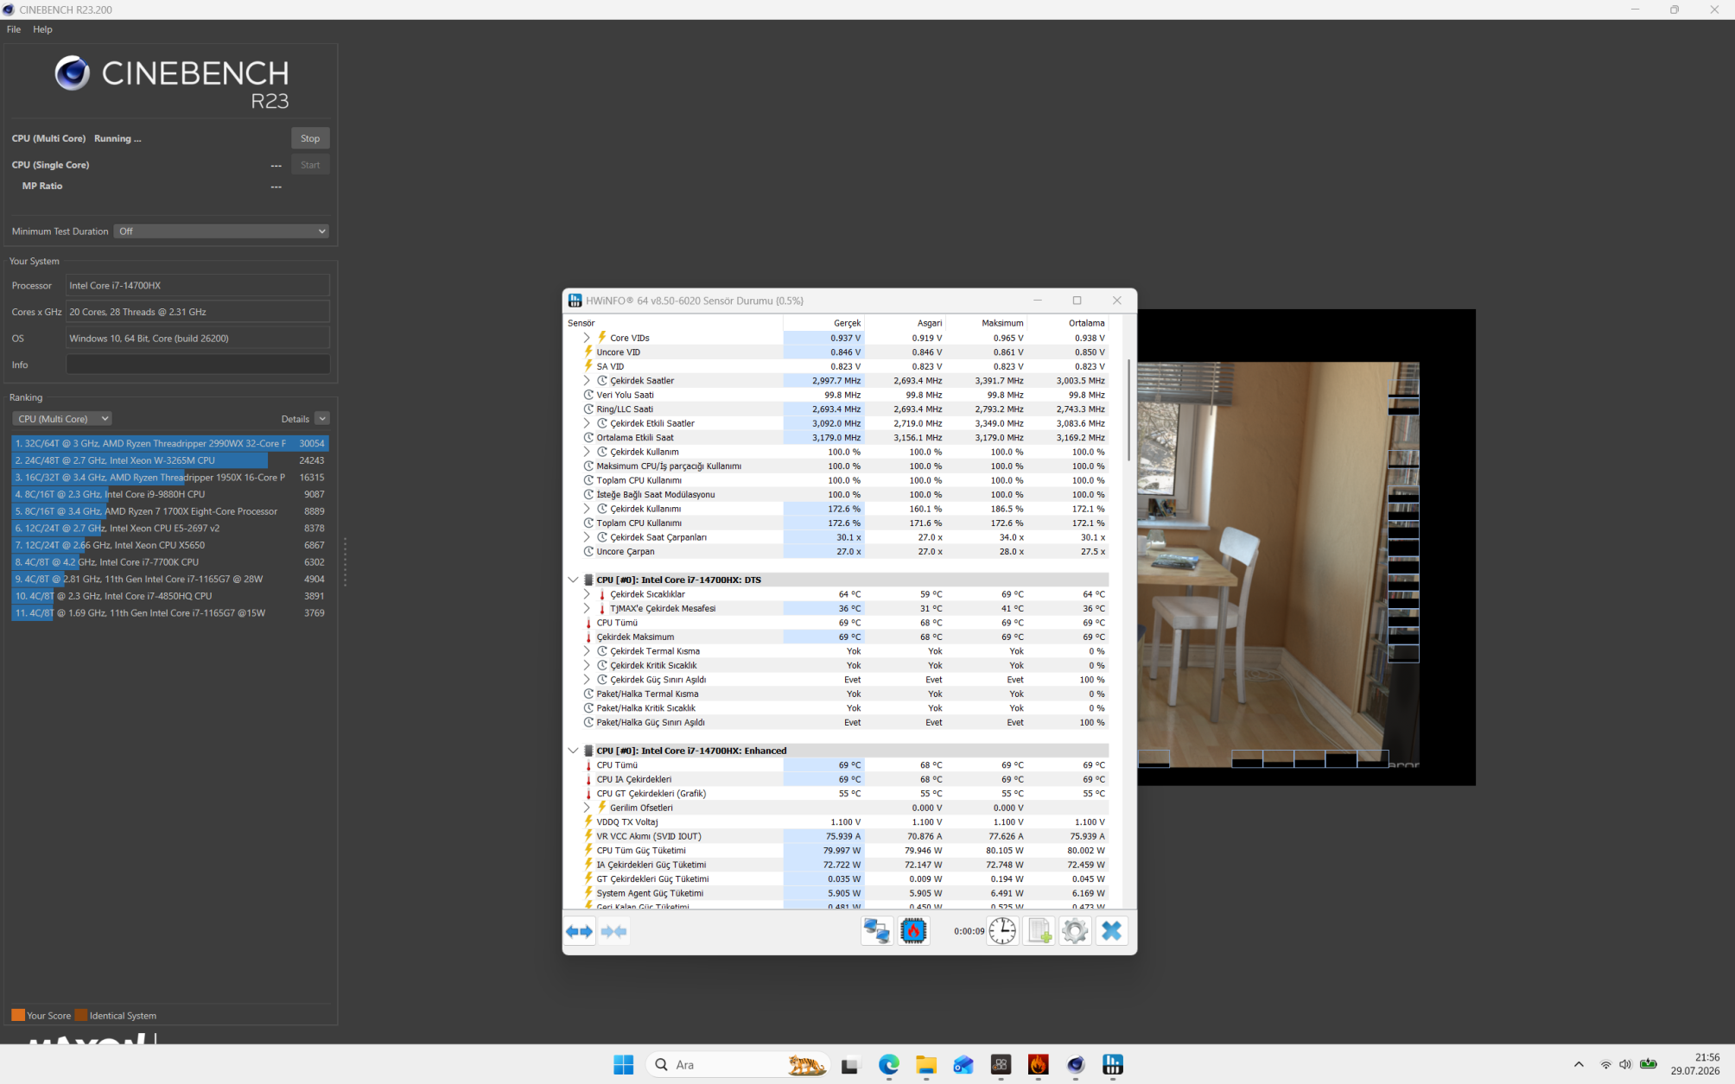
Task: Open the Wi-Fi network tray icon
Action: (x=1605, y=1065)
